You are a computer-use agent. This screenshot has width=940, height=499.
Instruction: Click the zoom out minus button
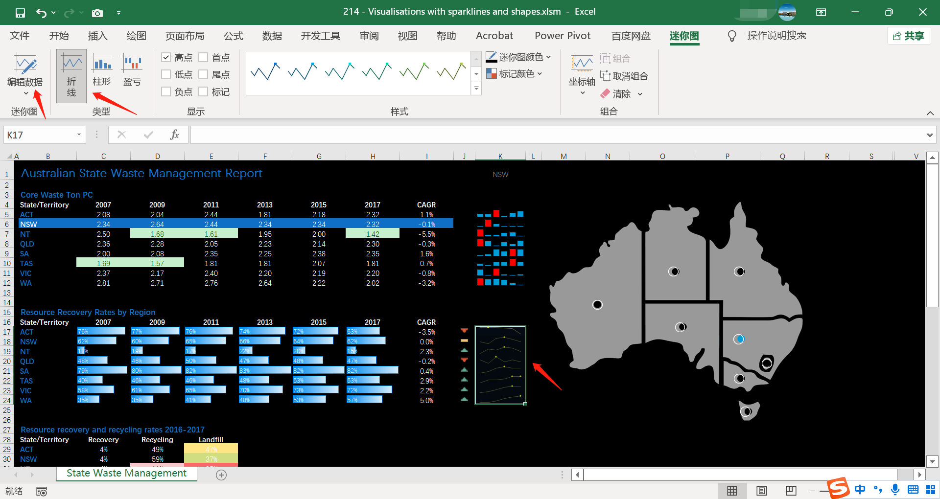click(813, 491)
